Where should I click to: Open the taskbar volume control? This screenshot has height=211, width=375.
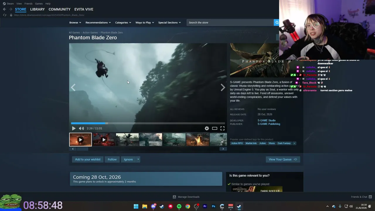351,206
